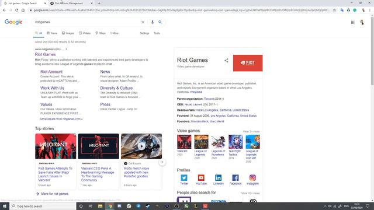
Task: Open Nicolo Laurent CEO link
Action: (193, 104)
